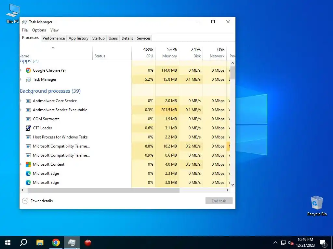Show hidden system tray icons
Viewport: 333px width, 249px height.
(x=275, y=243)
